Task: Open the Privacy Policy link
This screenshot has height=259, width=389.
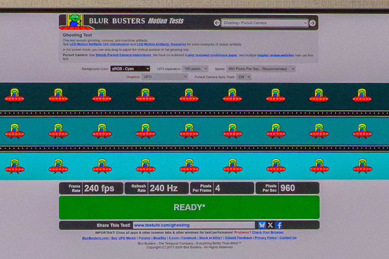Action: click(265, 238)
